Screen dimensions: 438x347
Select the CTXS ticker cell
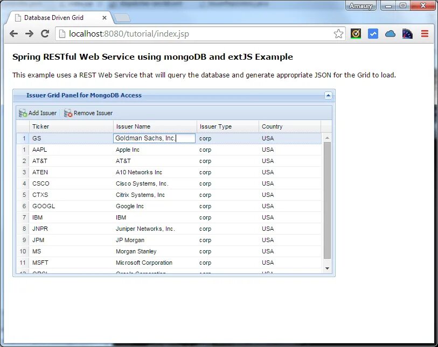71,195
